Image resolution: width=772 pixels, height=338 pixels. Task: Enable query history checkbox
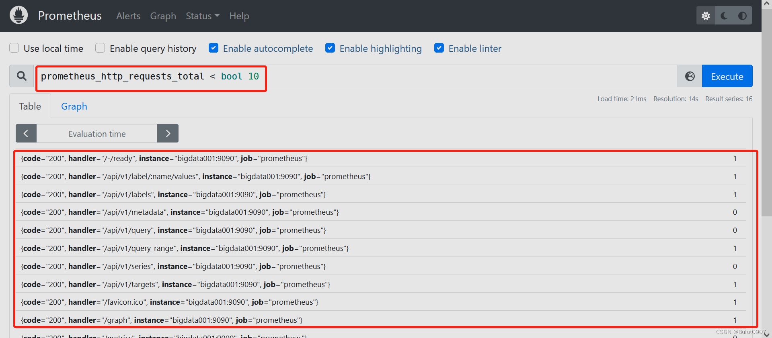(100, 48)
